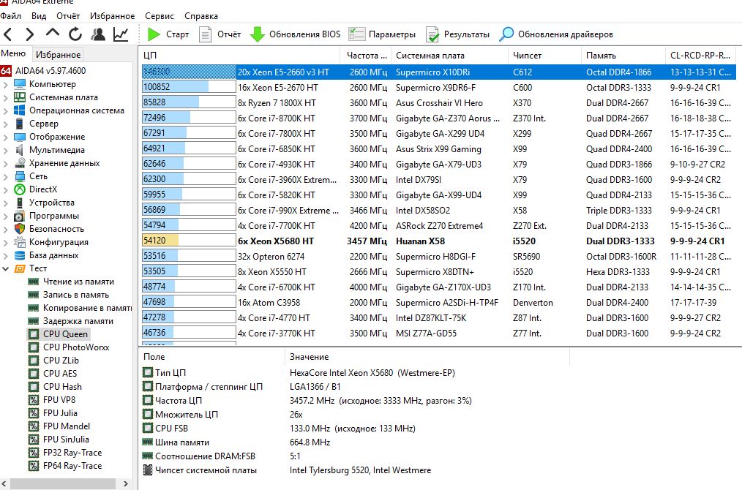Select the FPU Mandel benchmark icon
This screenshot has width=742, height=490.
point(33,426)
